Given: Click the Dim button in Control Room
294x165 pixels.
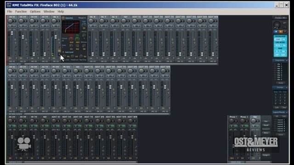Looking at the screenshot, I should pyautogui.click(x=266, y=121).
